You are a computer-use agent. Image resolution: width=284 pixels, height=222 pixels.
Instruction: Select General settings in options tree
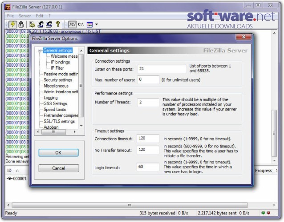[x=58, y=51]
